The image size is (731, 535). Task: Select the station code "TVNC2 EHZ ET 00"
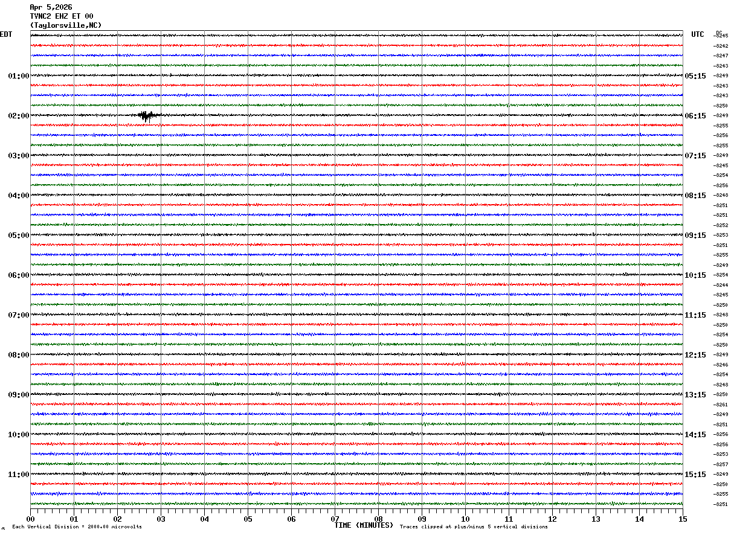[62, 16]
